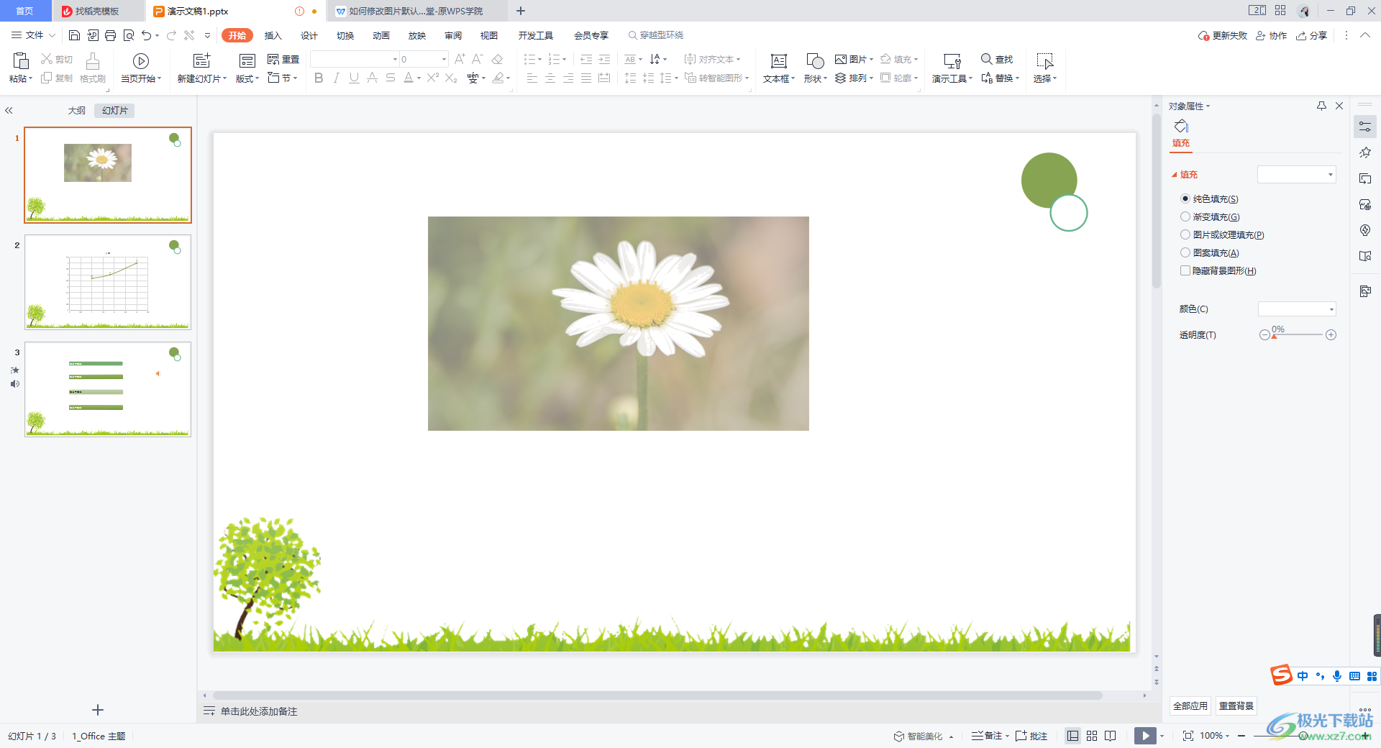Viewport: 1381px width, 748px height.
Task: Open the Transitions ribbon tab
Action: pos(345,35)
